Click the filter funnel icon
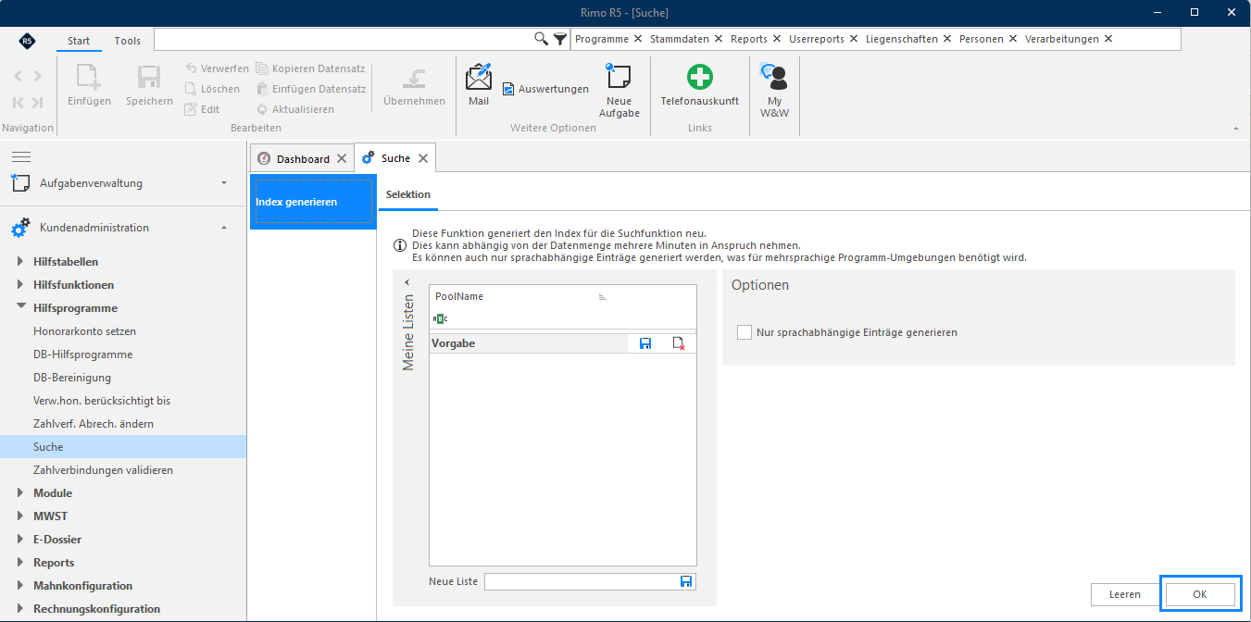Image resolution: width=1251 pixels, height=622 pixels. 560,39
